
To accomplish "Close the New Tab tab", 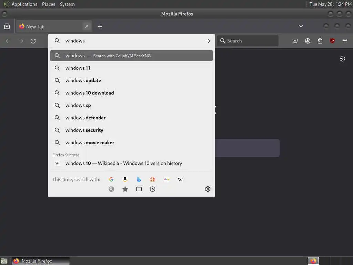I will [87, 26].
